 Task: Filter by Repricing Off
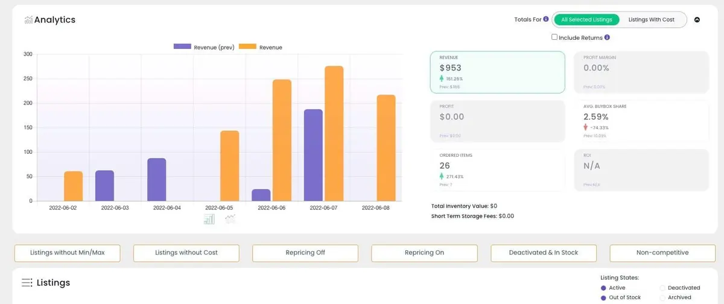tap(305, 253)
